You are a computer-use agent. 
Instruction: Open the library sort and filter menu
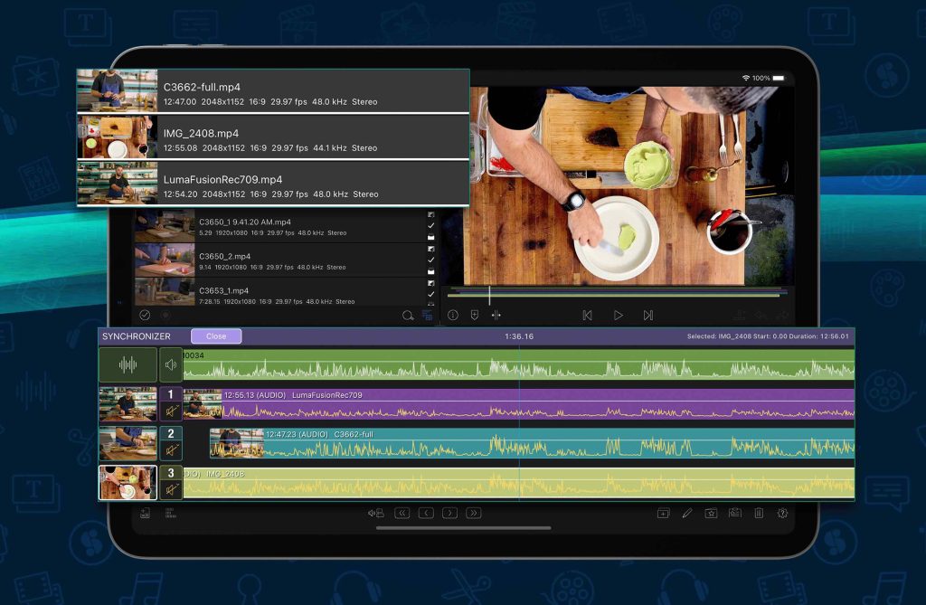428,316
